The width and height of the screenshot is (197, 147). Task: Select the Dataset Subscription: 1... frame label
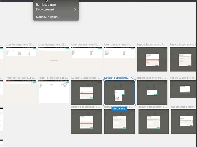tap(86, 78)
